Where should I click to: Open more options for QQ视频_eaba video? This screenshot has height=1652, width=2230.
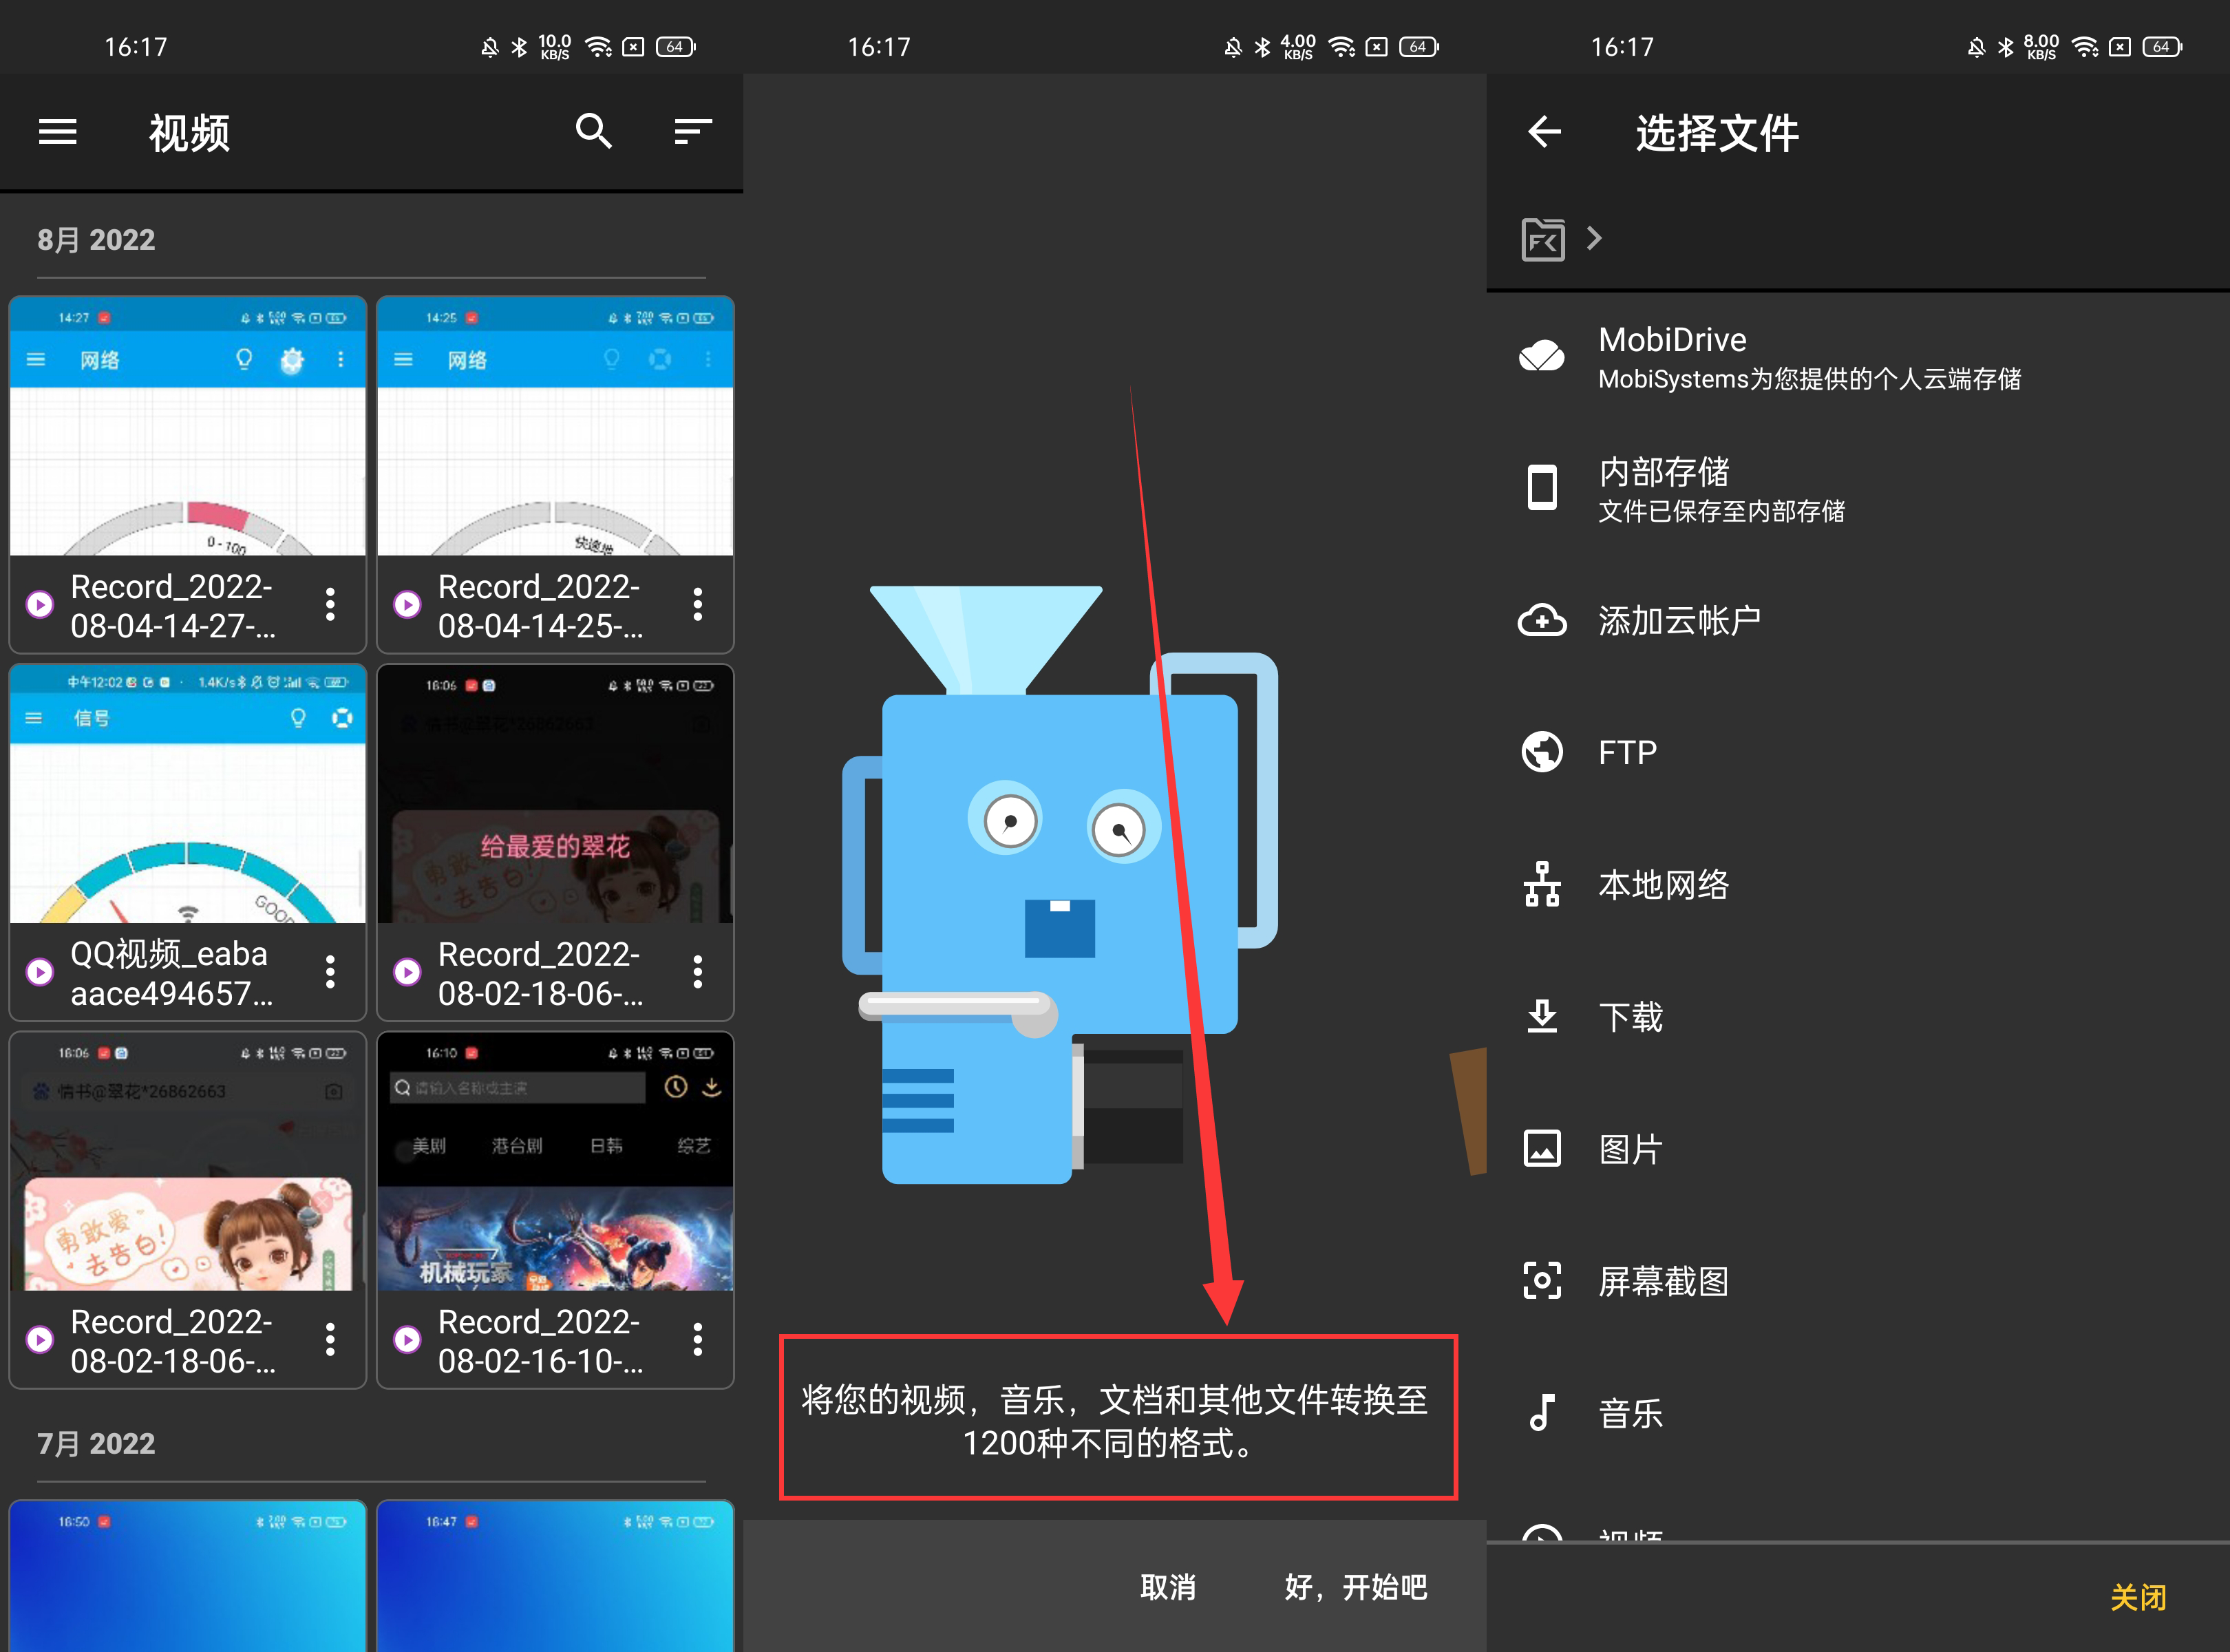tap(330, 972)
